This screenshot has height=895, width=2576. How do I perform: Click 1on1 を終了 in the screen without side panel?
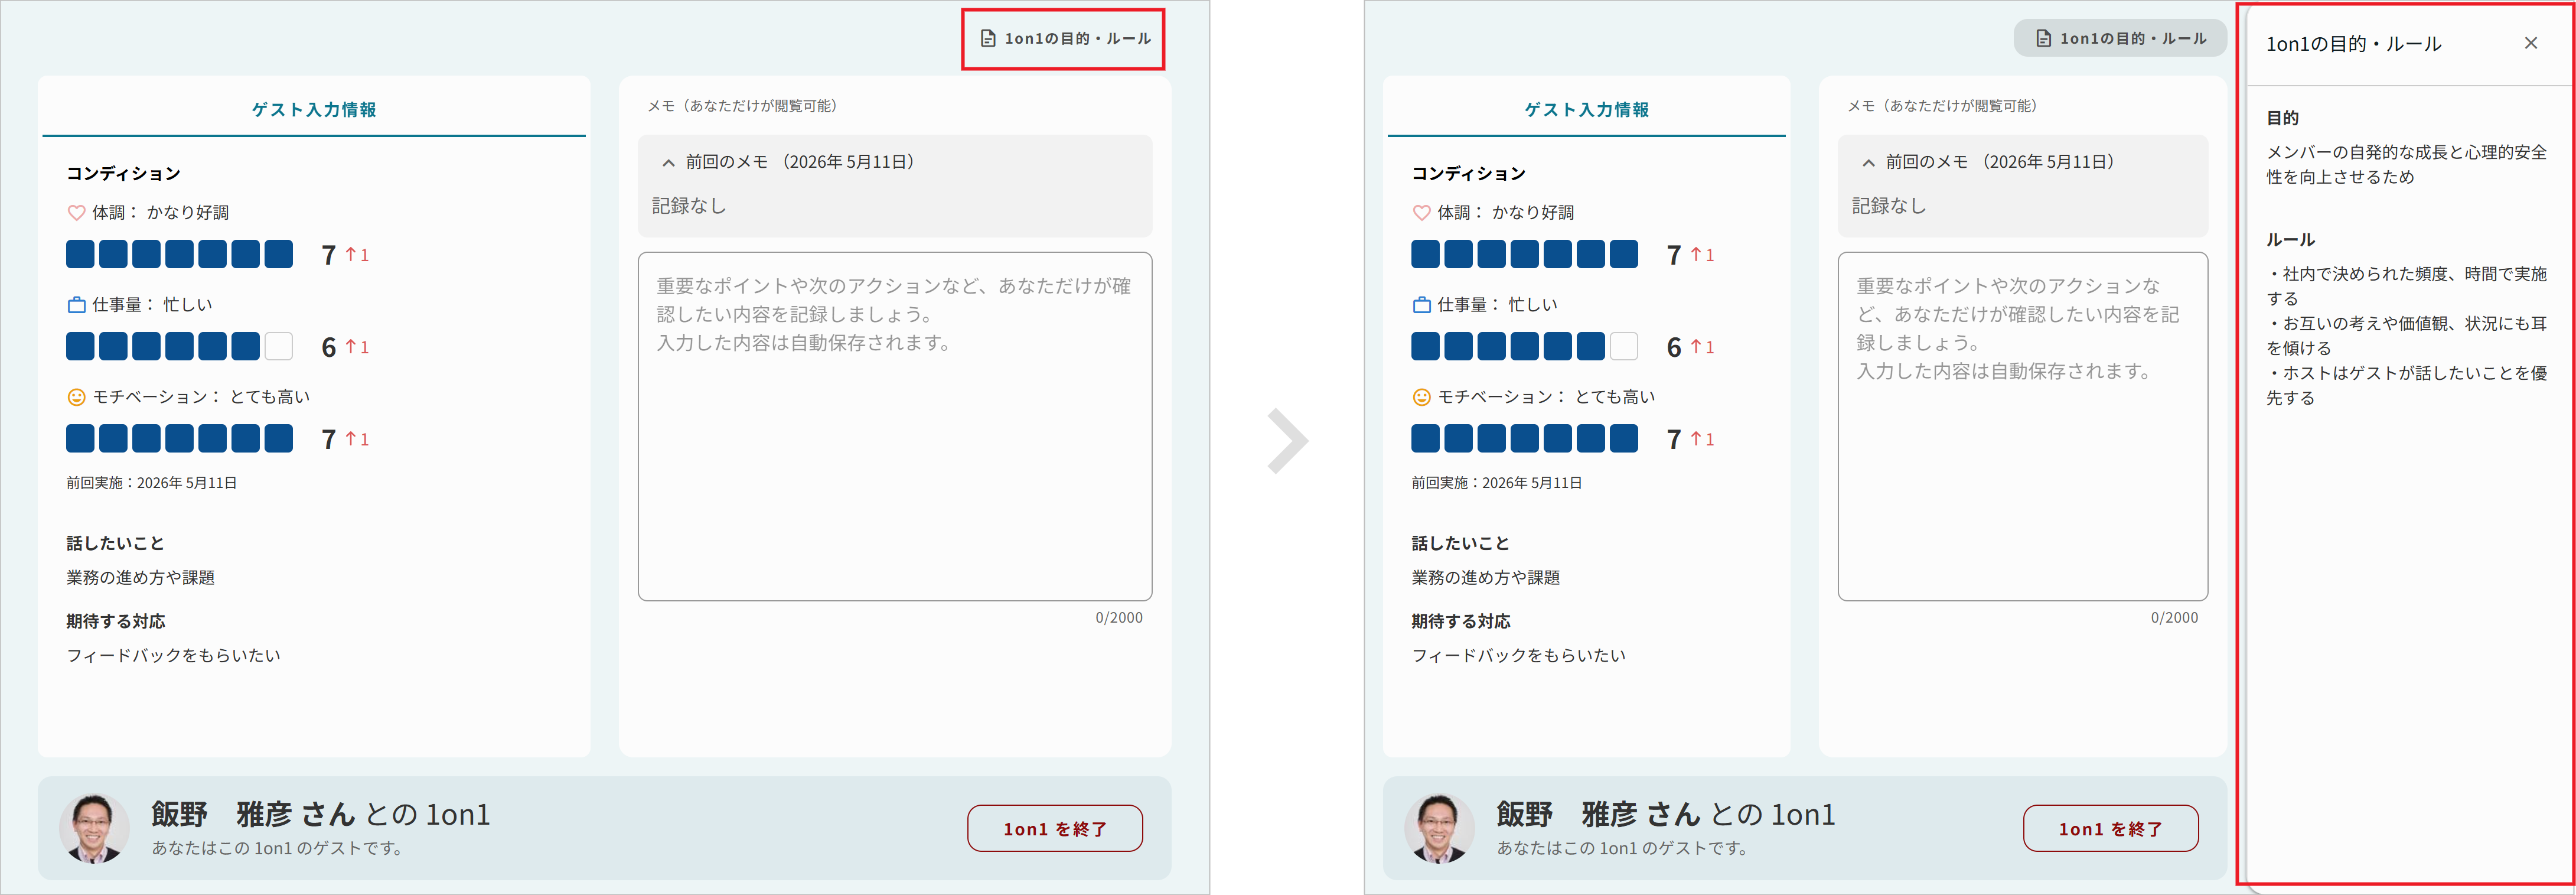tap(1055, 829)
